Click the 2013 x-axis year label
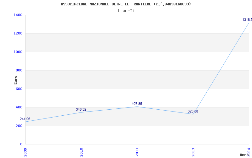Screen dimensions: 252x158 [x=193, y=152]
